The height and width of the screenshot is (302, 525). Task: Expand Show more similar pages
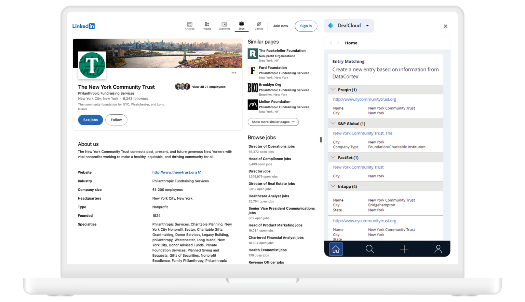[273, 122]
